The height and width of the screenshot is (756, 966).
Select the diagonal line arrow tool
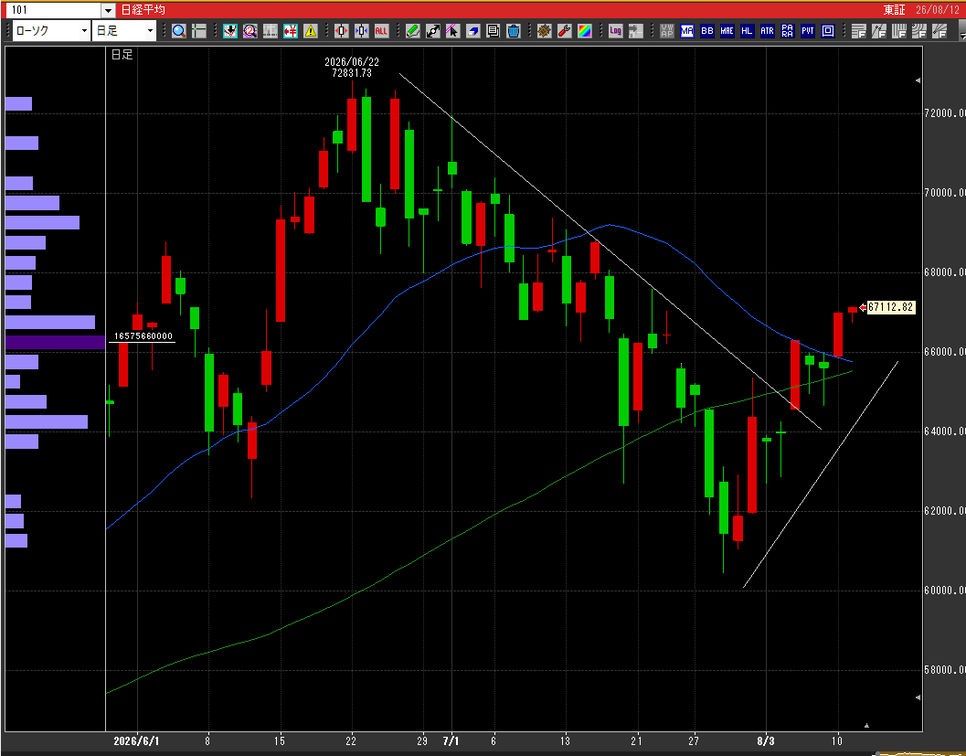coord(433,31)
